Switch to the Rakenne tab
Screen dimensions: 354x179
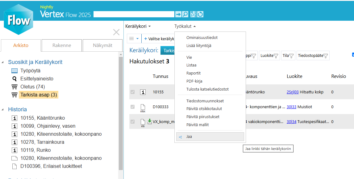pos(62,45)
